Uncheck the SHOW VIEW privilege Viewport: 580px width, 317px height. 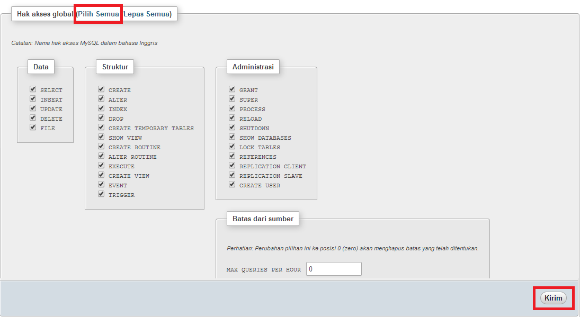pos(101,137)
